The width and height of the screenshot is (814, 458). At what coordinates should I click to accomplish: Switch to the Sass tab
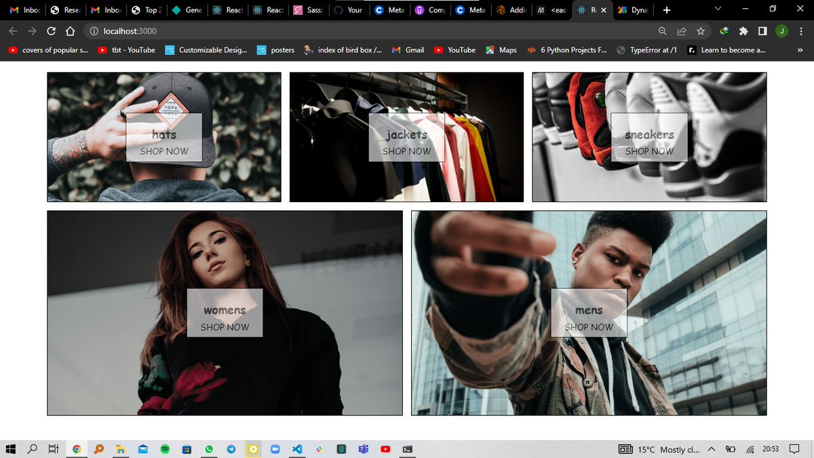(x=308, y=10)
